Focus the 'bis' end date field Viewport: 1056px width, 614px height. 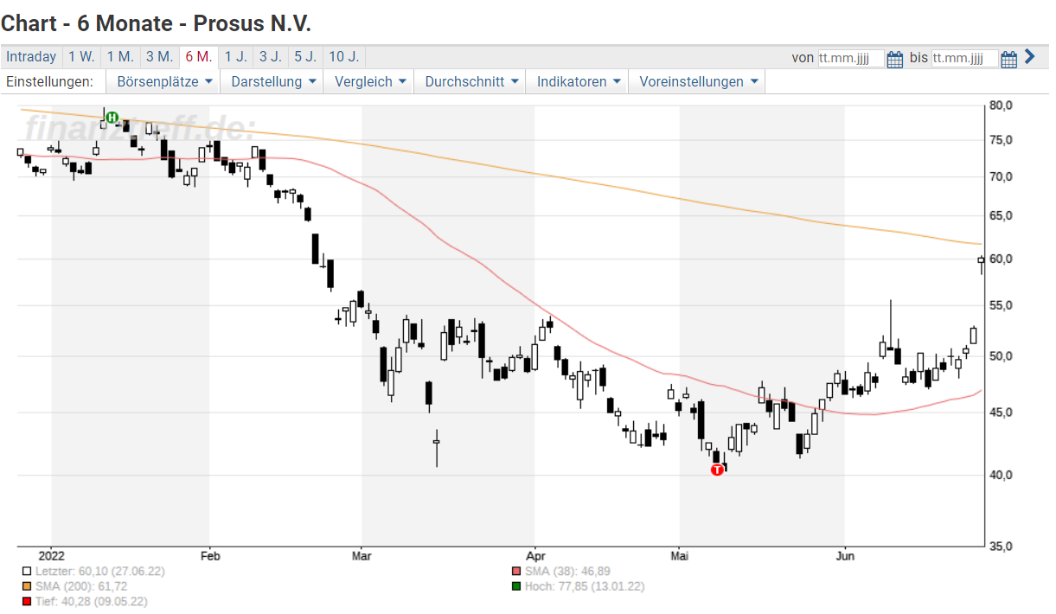(x=964, y=59)
